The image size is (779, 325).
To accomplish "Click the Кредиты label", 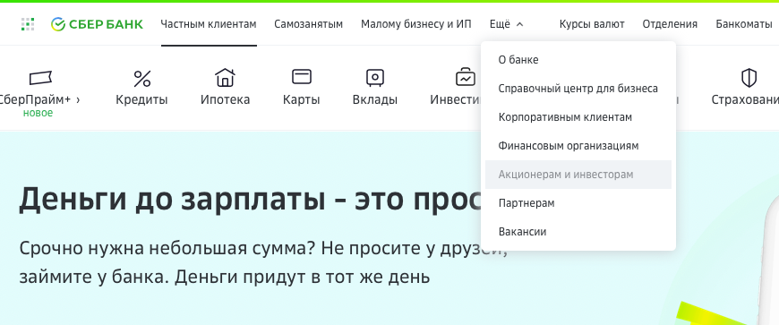I will [141, 100].
